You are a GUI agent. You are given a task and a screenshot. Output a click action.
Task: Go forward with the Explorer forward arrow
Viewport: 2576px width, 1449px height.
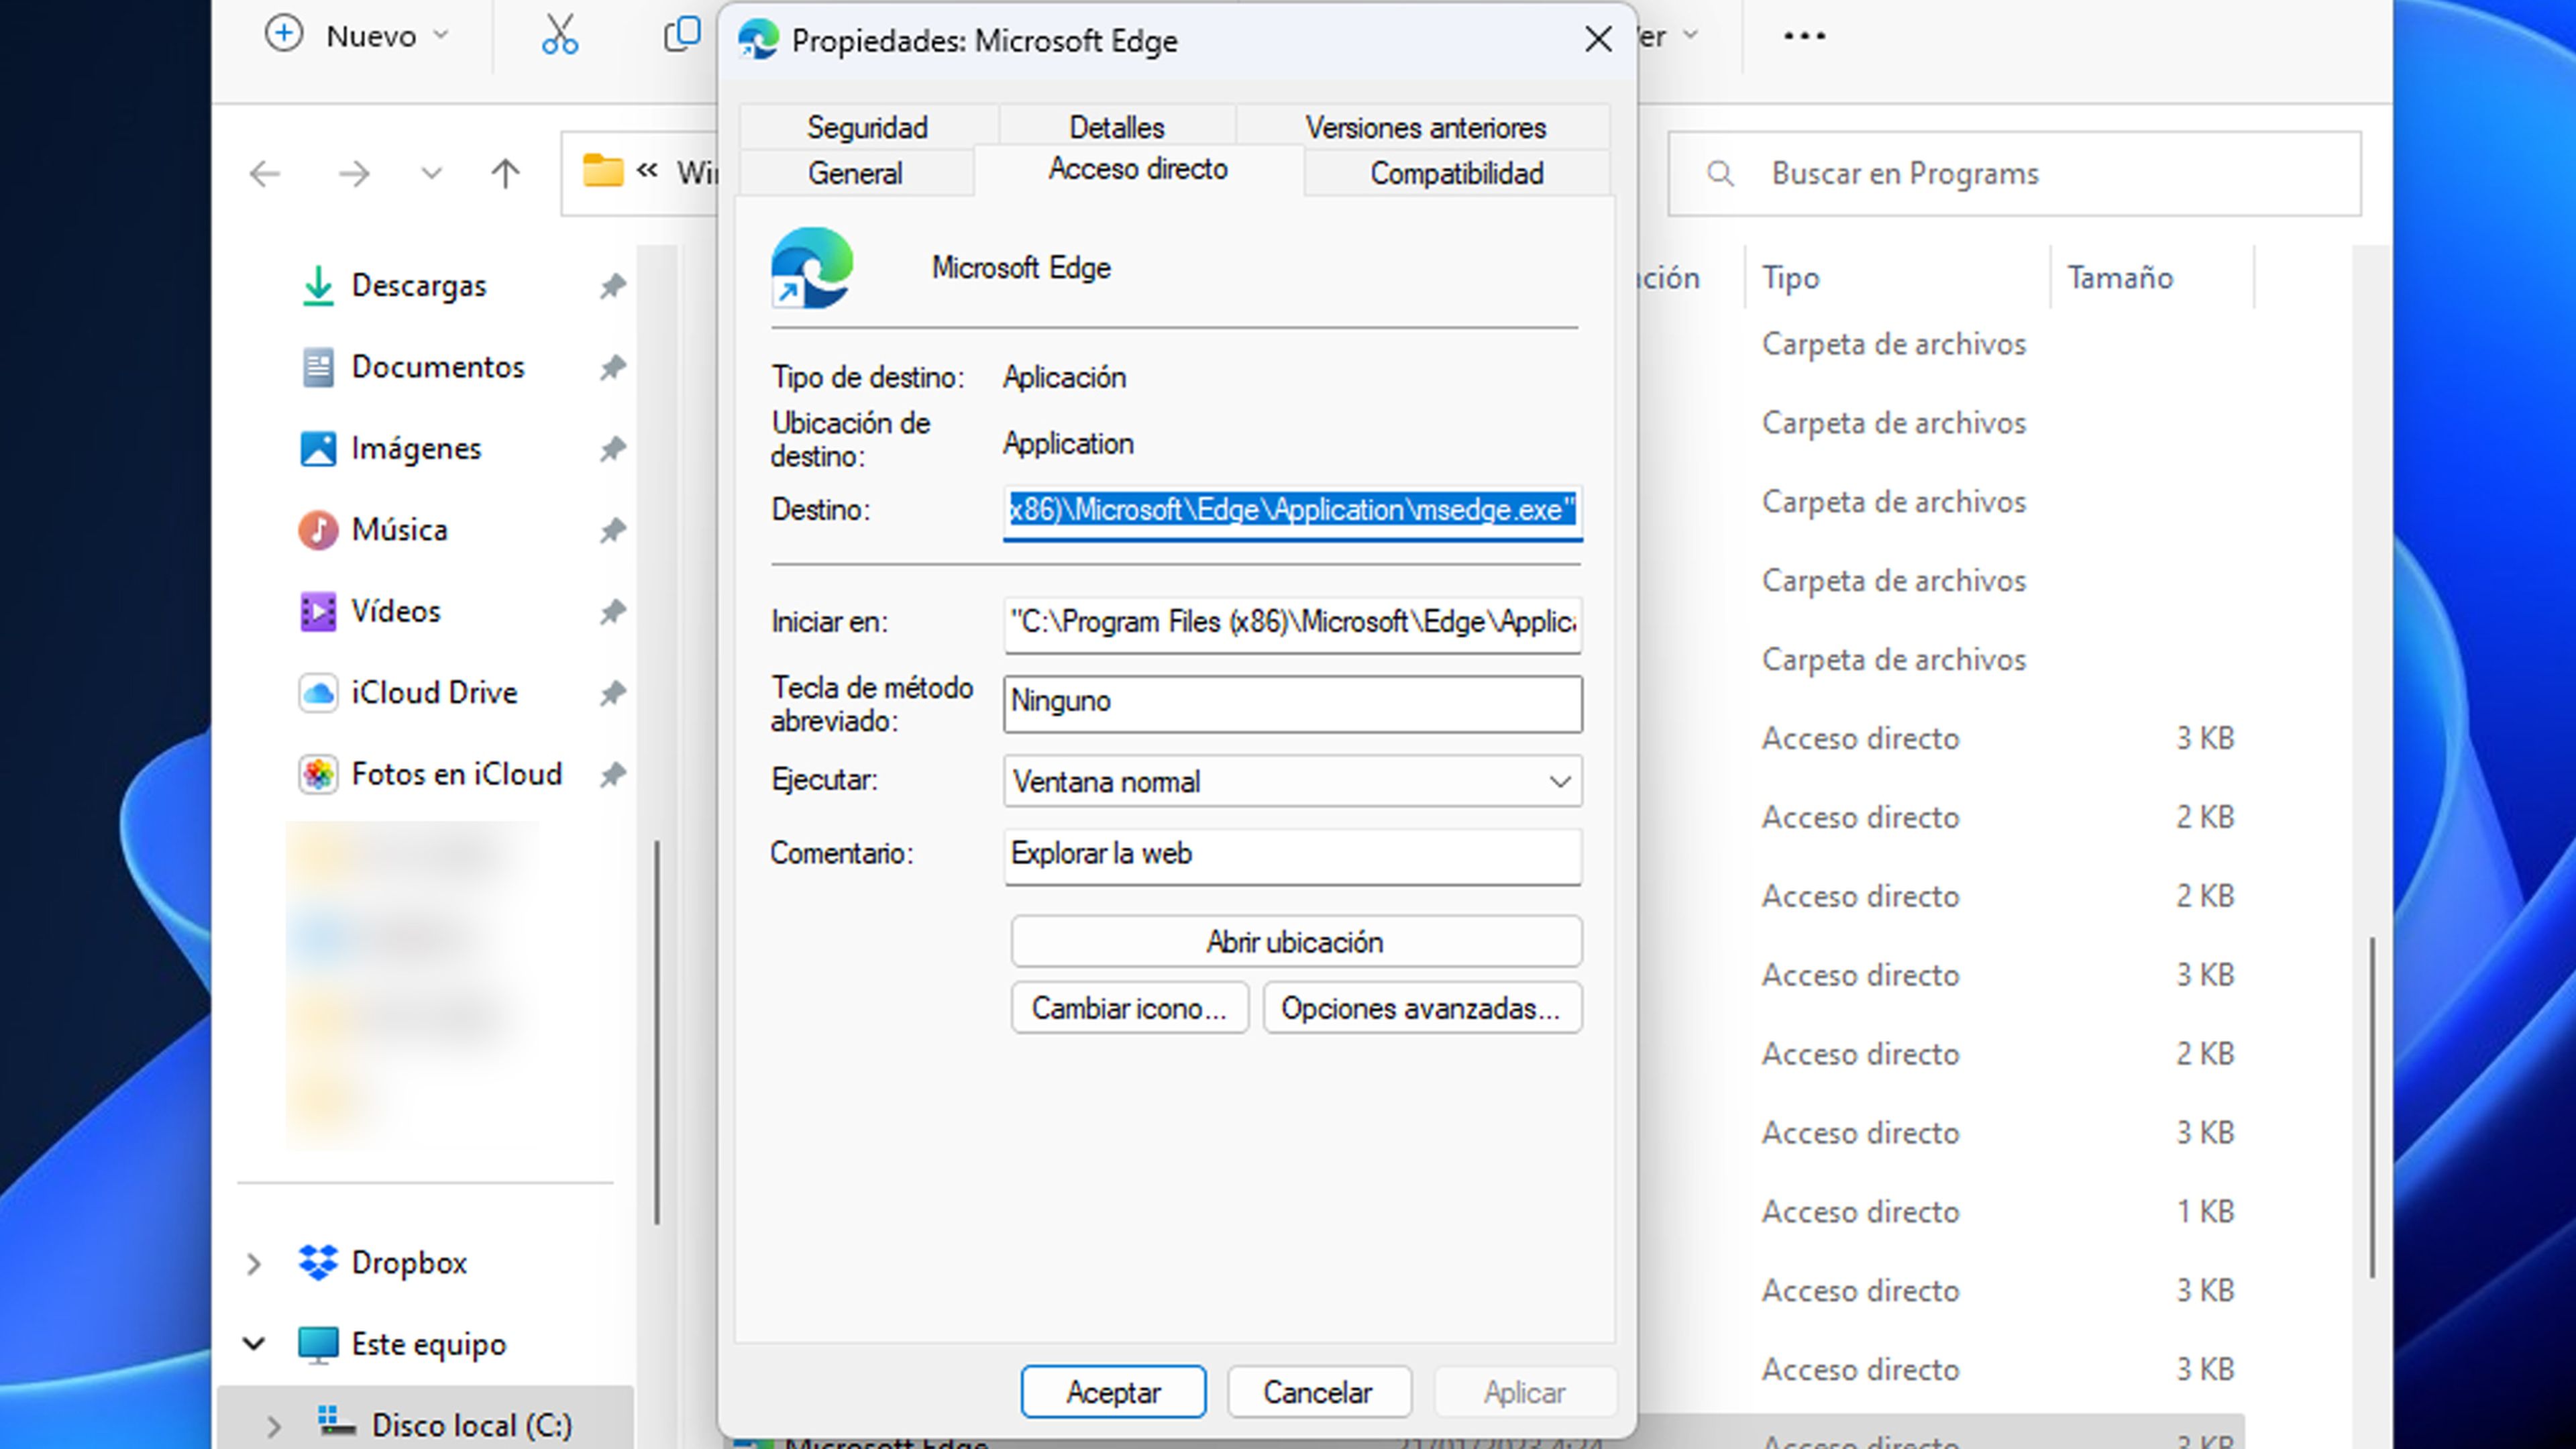353,174
